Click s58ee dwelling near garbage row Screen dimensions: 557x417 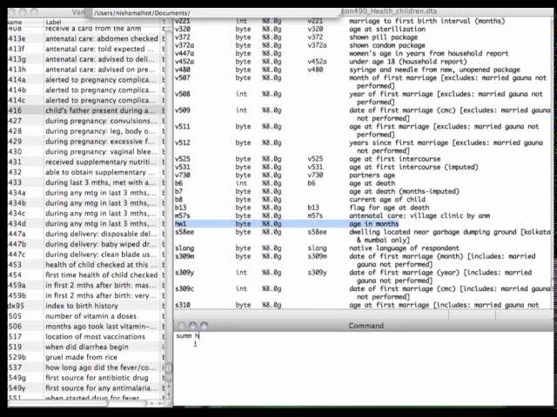[362, 236]
